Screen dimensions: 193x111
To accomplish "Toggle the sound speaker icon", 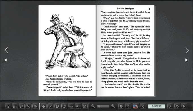I will click(x=78, y=106).
